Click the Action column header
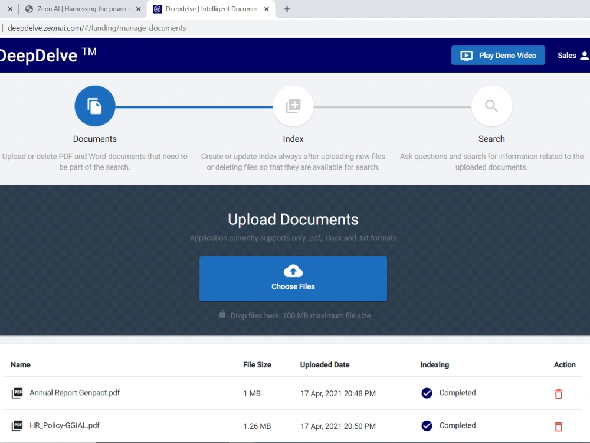The height and width of the screenshot is (443, 590). tap(565, 364)
